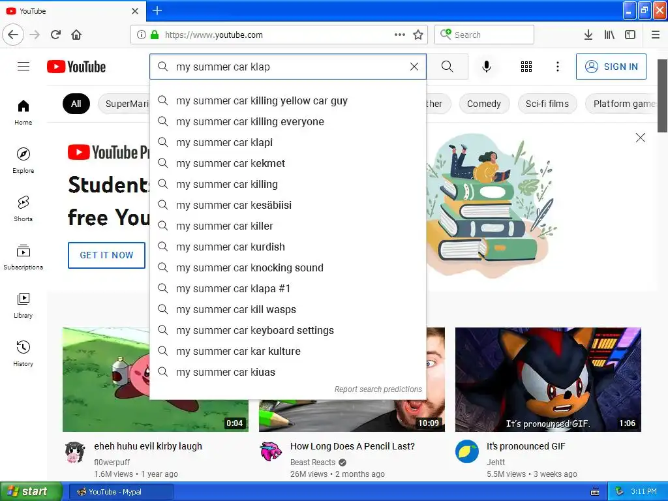Click Report search predictions link
668x501 pixels.
click(x=378, y=389)
